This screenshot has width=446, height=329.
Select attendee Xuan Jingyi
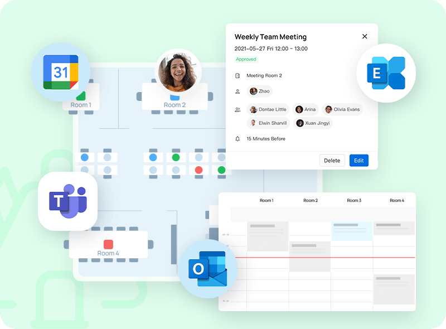tap(313, 123)
